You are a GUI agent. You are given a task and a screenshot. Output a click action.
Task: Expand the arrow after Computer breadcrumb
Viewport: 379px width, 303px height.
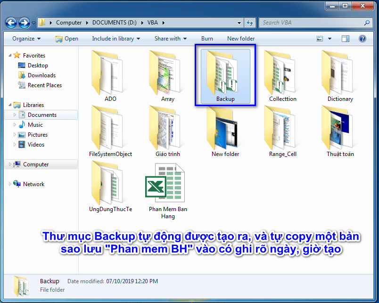(x=87, y=23)
